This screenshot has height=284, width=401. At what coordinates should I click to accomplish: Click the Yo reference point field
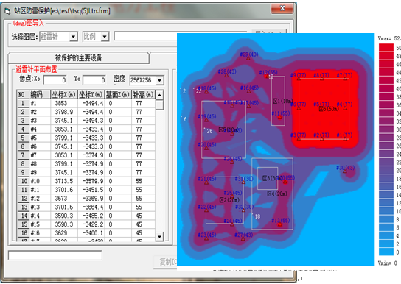coord(94,80)
